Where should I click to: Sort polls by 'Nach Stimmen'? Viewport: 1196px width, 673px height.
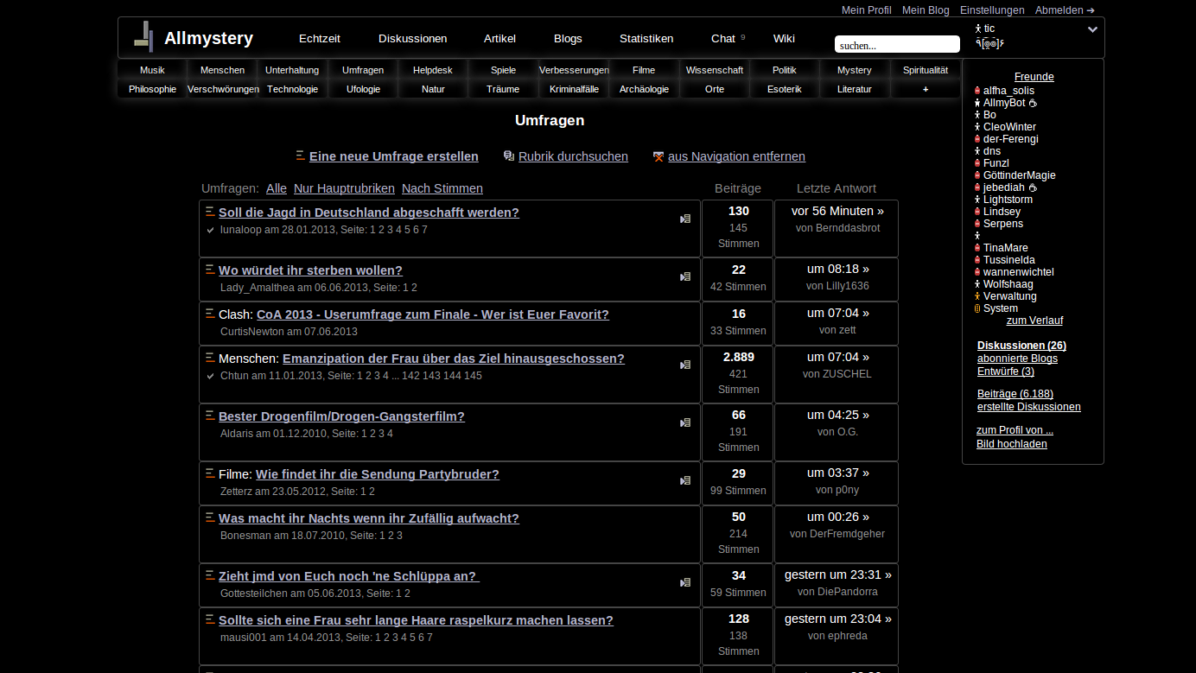(442, 188)
